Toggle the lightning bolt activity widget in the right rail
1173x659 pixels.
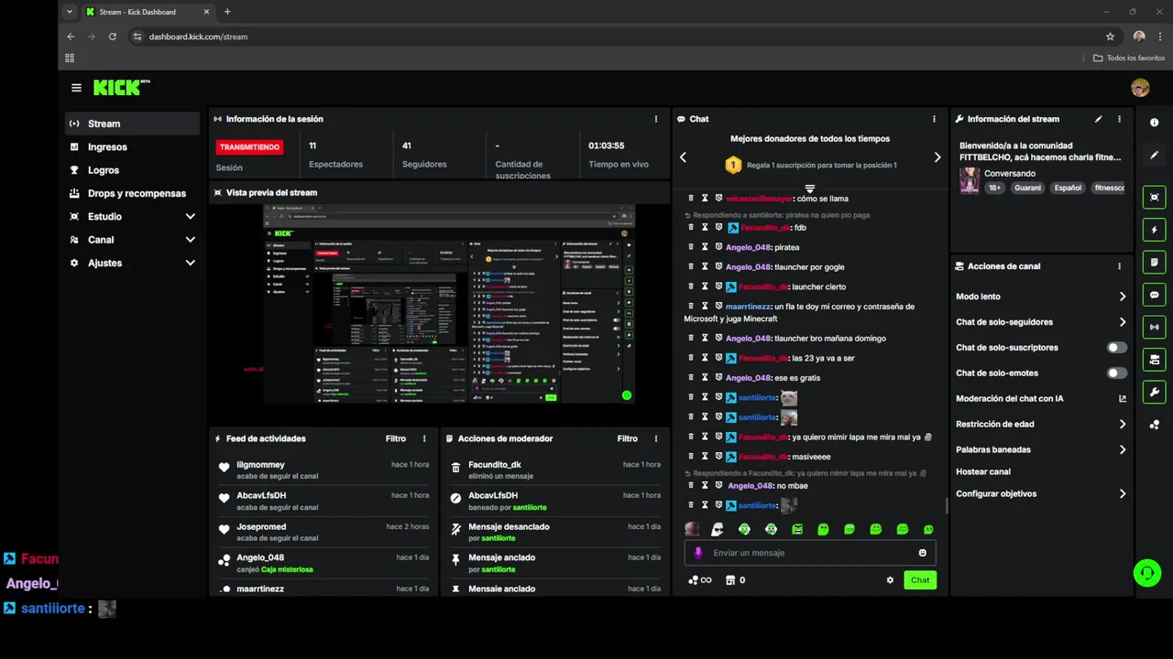tap(1154, 230)
